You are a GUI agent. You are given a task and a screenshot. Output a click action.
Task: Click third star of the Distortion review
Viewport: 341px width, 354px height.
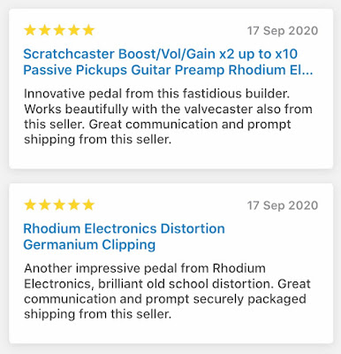(59, 204)
